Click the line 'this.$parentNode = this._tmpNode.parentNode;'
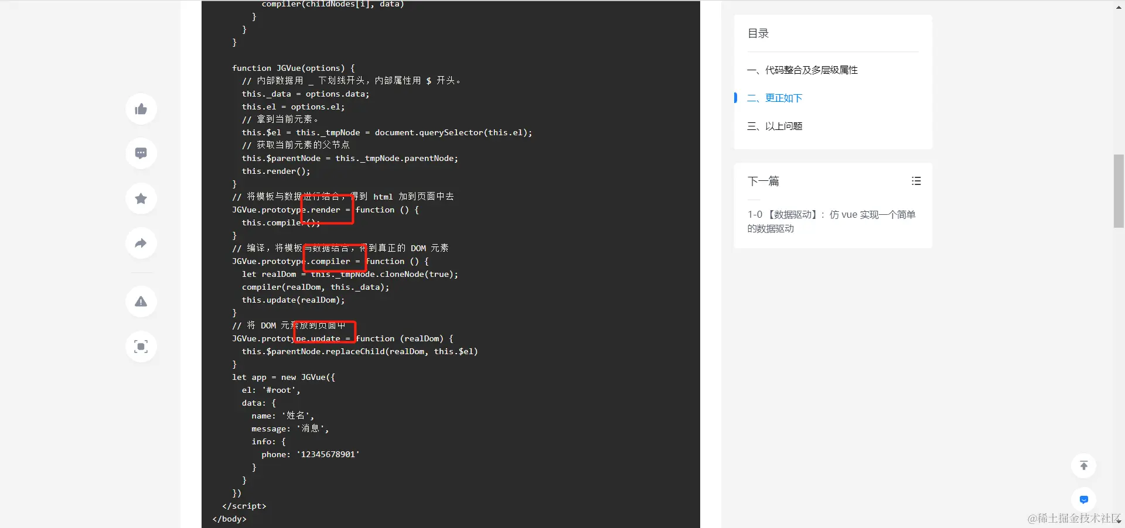The image size is (1125, 528). pos(350,158)
